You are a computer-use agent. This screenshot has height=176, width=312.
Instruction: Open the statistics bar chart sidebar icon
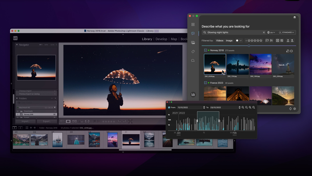[193, 95]
